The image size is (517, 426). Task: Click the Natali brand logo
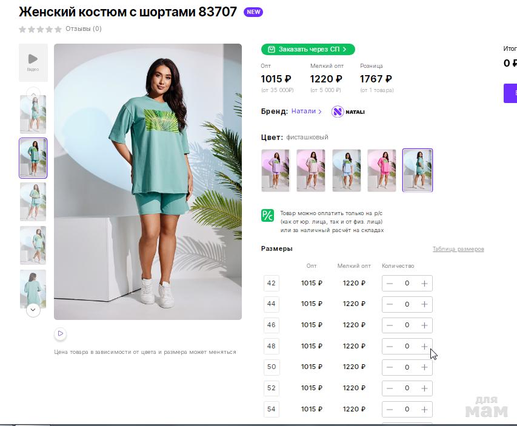coord(348,111)
